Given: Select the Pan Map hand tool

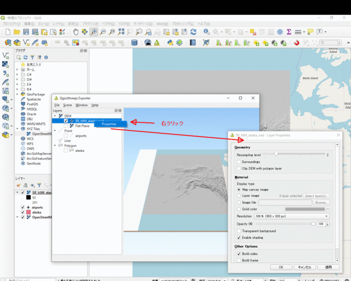Looking at the screenshot, I should tap(76, 32).
